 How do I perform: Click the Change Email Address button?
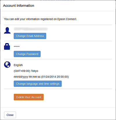[x=30, y=36]
